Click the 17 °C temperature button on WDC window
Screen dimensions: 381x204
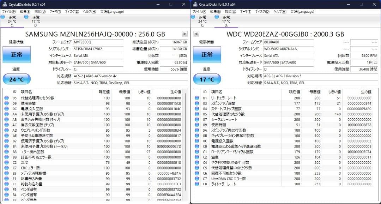click(x=206, y=79)
